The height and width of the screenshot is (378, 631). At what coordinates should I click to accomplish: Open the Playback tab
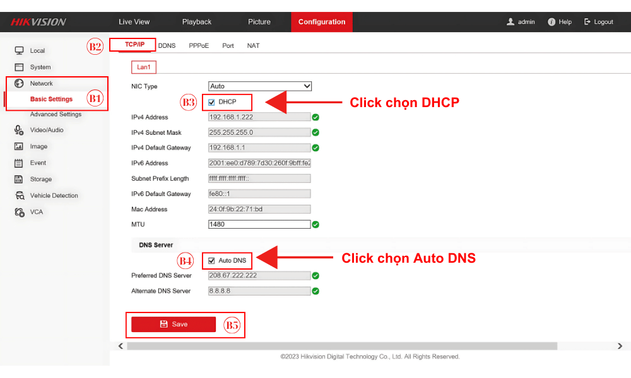(x=196, y=21)
